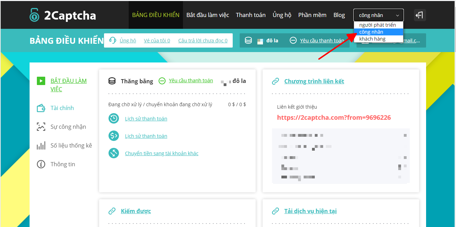Click Yêu cầu thanh toán in header bar
This screenshot has height=227, width=456.
pyautogui.click(x=322, y=41)
